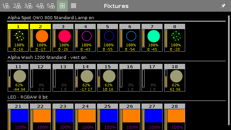Screen dimensions: 231x130
Task: Switch to layer view 3 icon
Action: (x=28, y=6)
